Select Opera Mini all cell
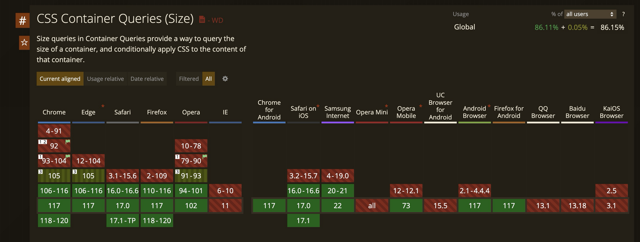 (x=372, y=206)
